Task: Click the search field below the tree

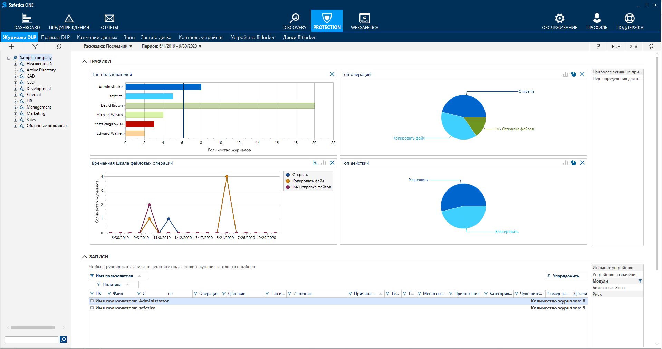Action: click(x=31, y=340)
